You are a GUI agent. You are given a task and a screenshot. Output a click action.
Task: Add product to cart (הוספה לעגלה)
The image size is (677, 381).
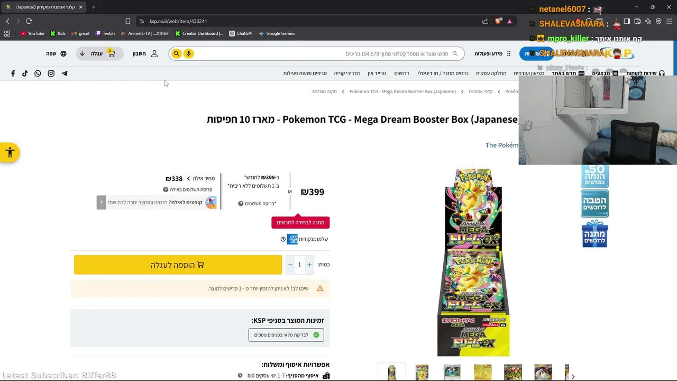[x=178, y=265]
